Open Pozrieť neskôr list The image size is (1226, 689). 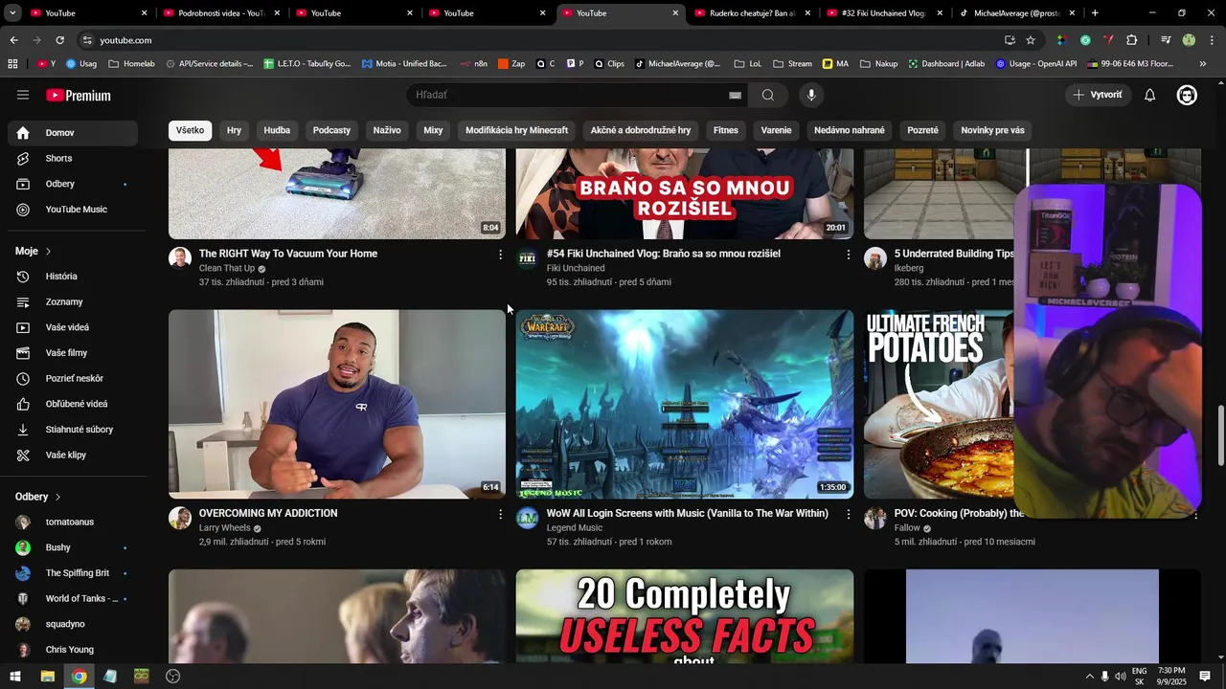pos(73,378)
